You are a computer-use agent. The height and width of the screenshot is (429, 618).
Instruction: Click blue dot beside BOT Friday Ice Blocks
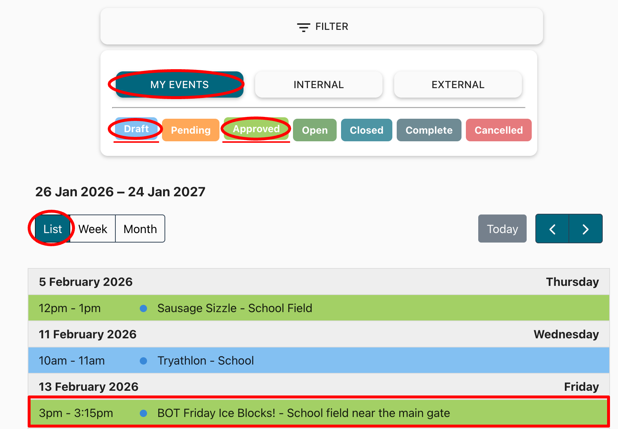click(x=143, y=413)
